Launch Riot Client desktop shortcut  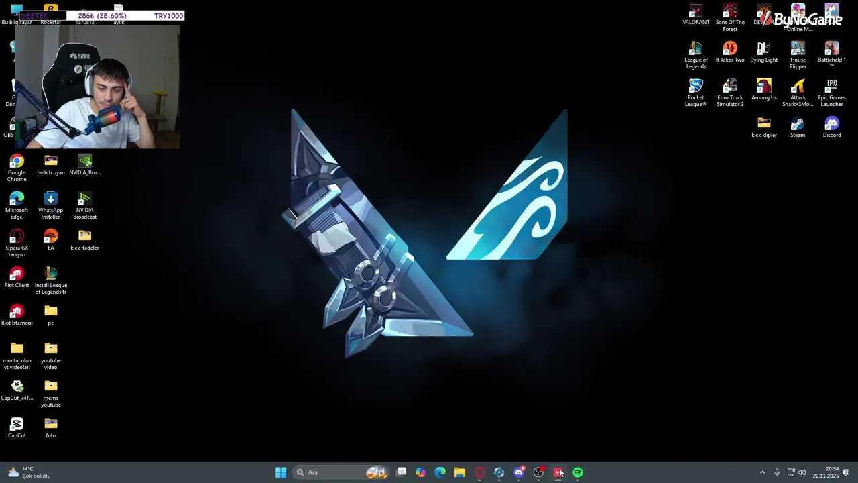click(17, 278)
